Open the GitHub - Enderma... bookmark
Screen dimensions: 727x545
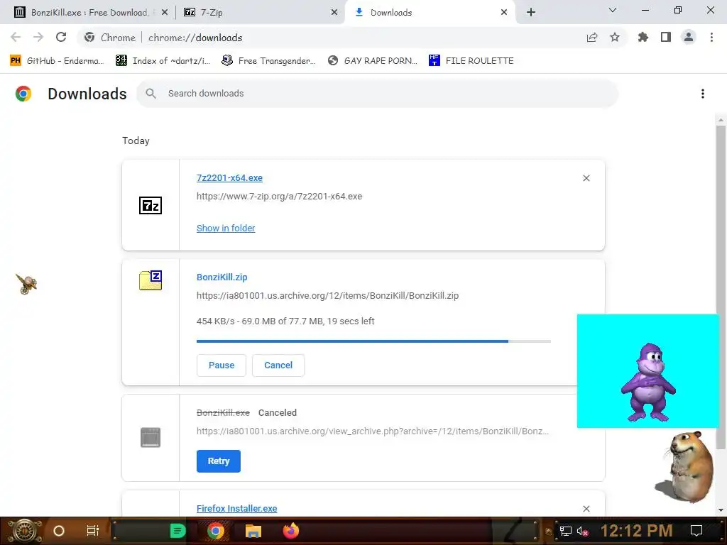(x=57, y=61)
